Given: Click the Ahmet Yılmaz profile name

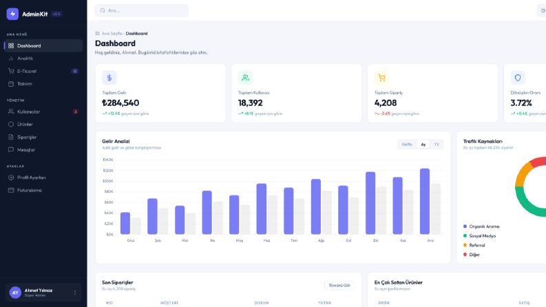Looking at the screenshot, I should pyautogui.click(x=39, y=290).
